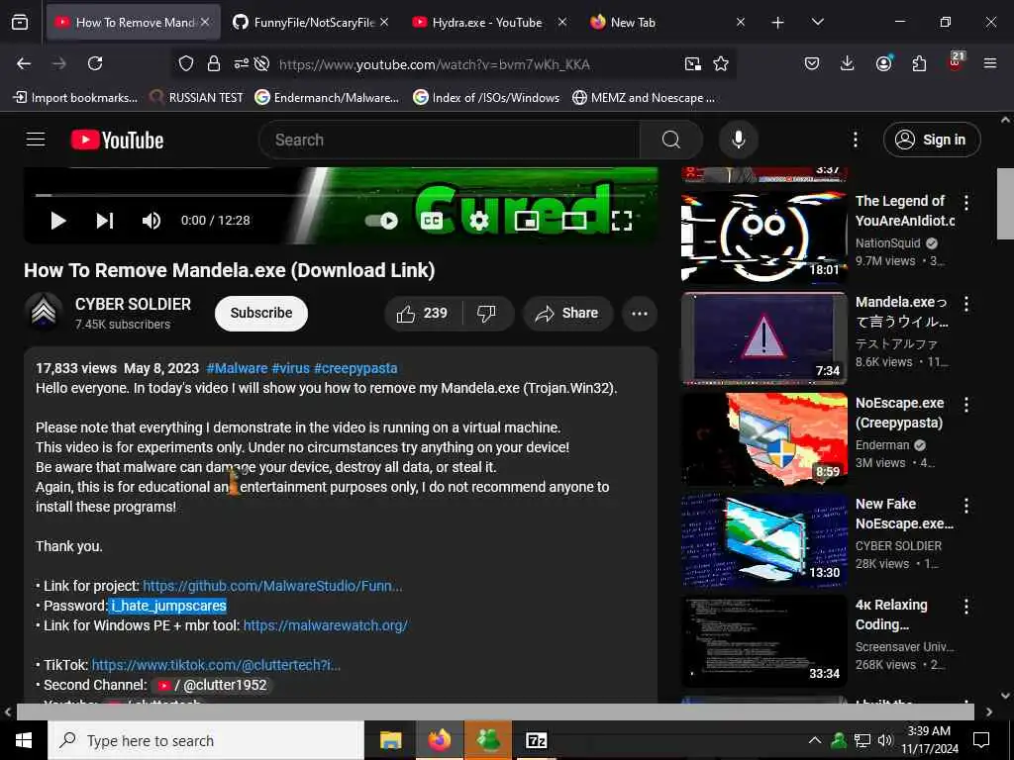Click the site security padlock icon
Viewport: 1014px width, 760px height.
click(x=214, y=63)
